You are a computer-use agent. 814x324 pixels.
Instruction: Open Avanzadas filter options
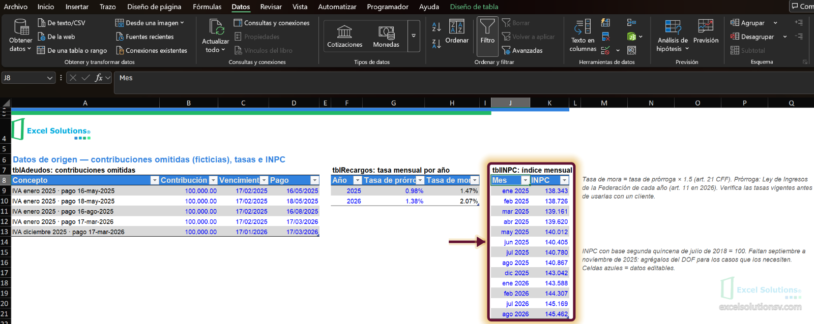point(522,50)
